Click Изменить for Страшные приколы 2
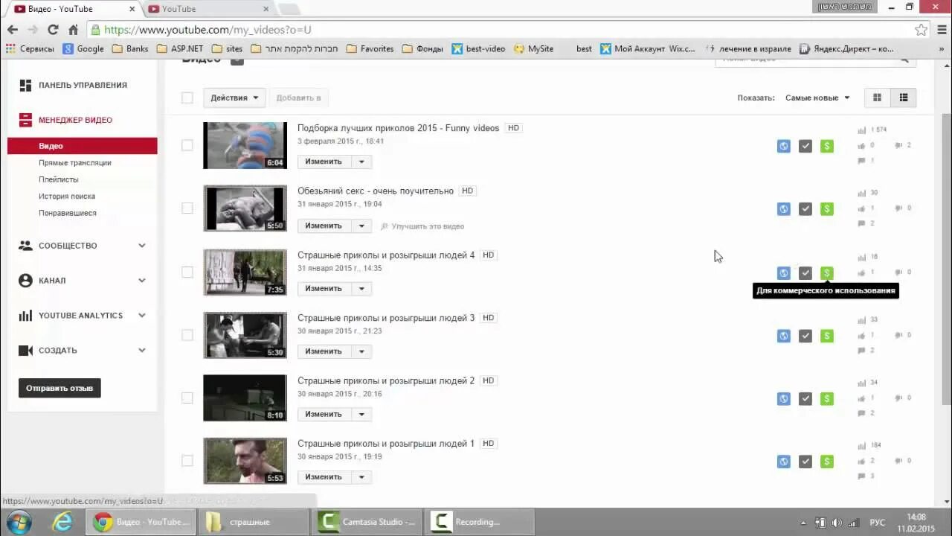 324,414
